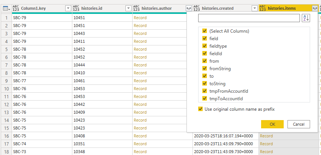This screenshot has width=321, height=155.
Task: Click data type icon of histories.id
Action: point(76,8)
